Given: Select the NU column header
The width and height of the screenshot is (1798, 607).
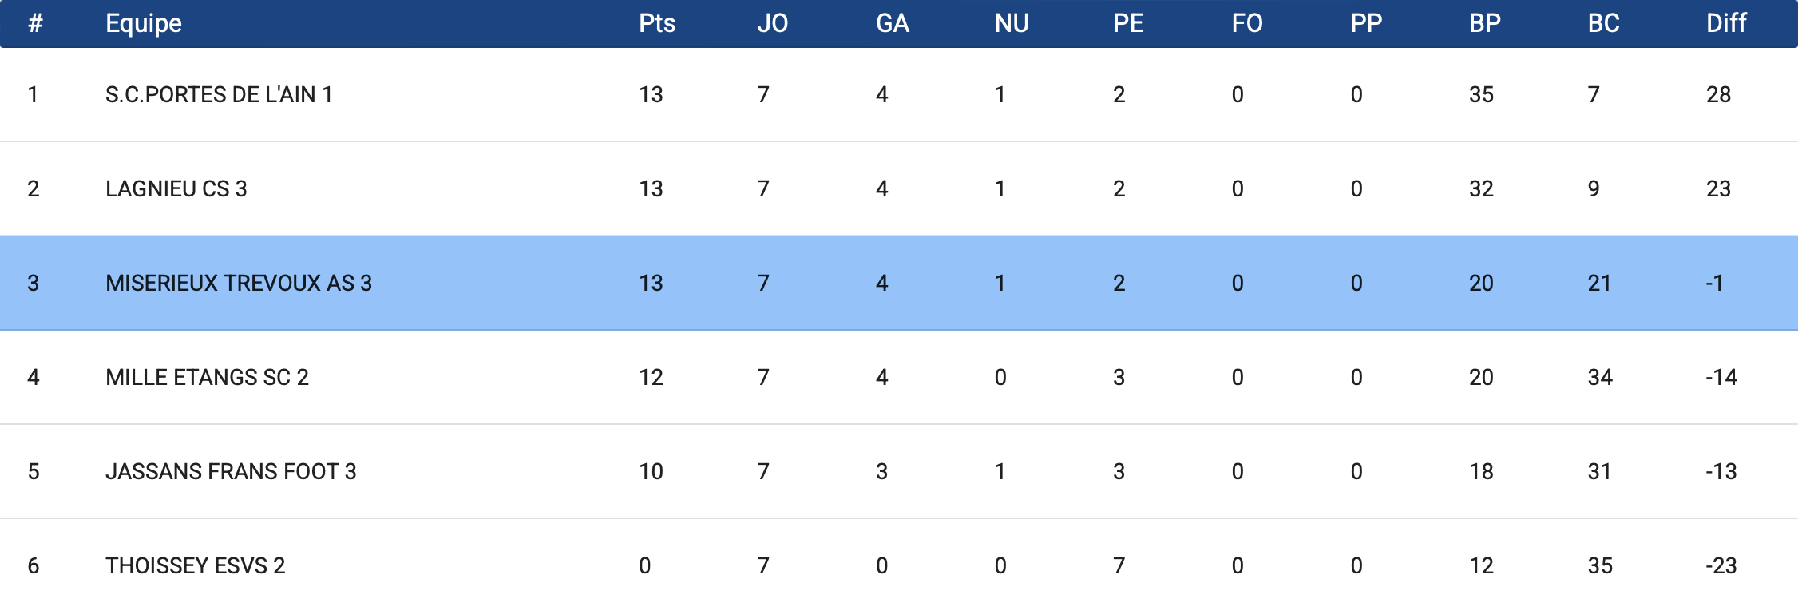Looking at the screenshot, I should (x=1011, y=23).
